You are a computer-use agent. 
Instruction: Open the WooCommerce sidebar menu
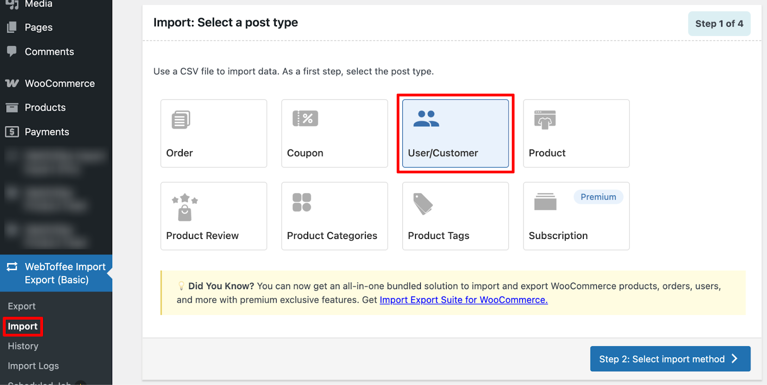point(59,83)
